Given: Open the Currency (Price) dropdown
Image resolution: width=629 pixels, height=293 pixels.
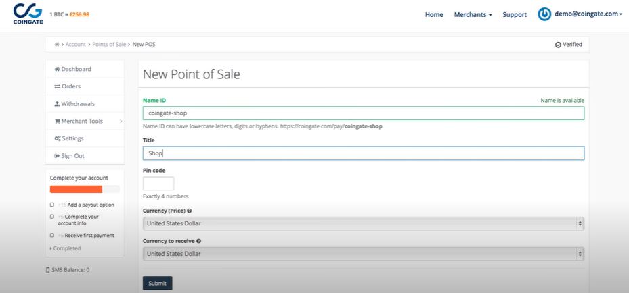Looking at the screenshot, I should pos(363,223).
